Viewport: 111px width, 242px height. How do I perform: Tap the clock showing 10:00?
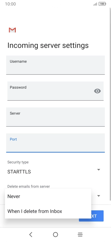(x=10, y=4)
